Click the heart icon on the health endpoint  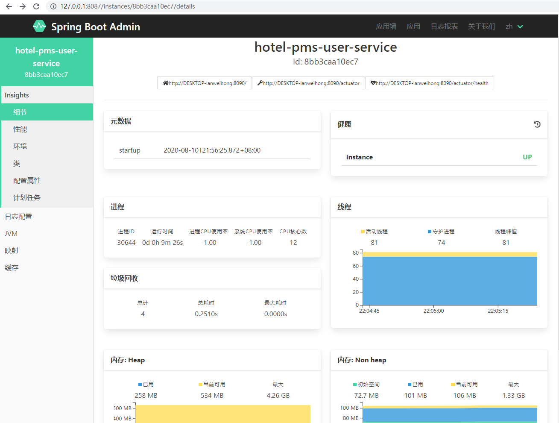tap(372, 83)
